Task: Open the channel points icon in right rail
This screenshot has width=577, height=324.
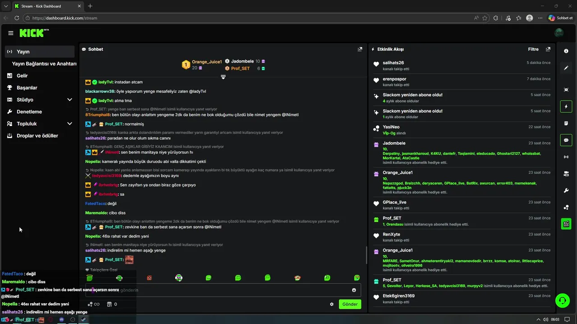Action: tap(566, 207)
